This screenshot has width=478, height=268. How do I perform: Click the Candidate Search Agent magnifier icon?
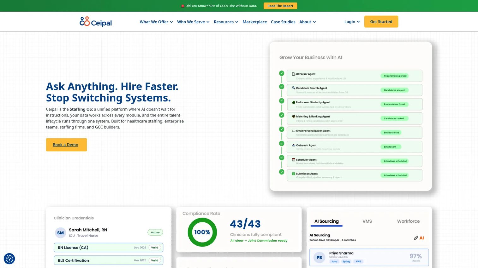click(x=294, y=88)
